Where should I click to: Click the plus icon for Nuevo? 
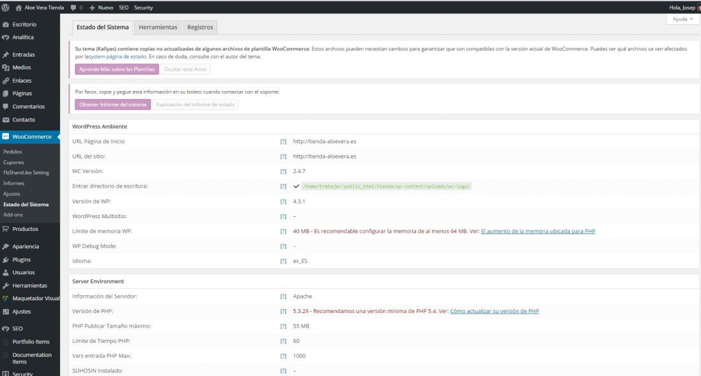pos(92,8)
